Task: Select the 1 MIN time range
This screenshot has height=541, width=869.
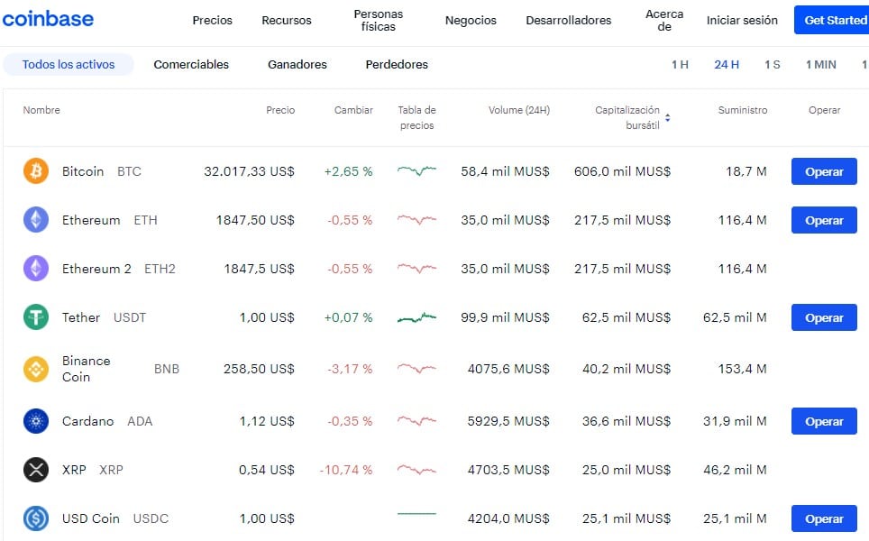Action: point(821,64)
